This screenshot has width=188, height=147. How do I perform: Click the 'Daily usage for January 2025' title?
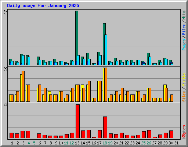(43, 6)
